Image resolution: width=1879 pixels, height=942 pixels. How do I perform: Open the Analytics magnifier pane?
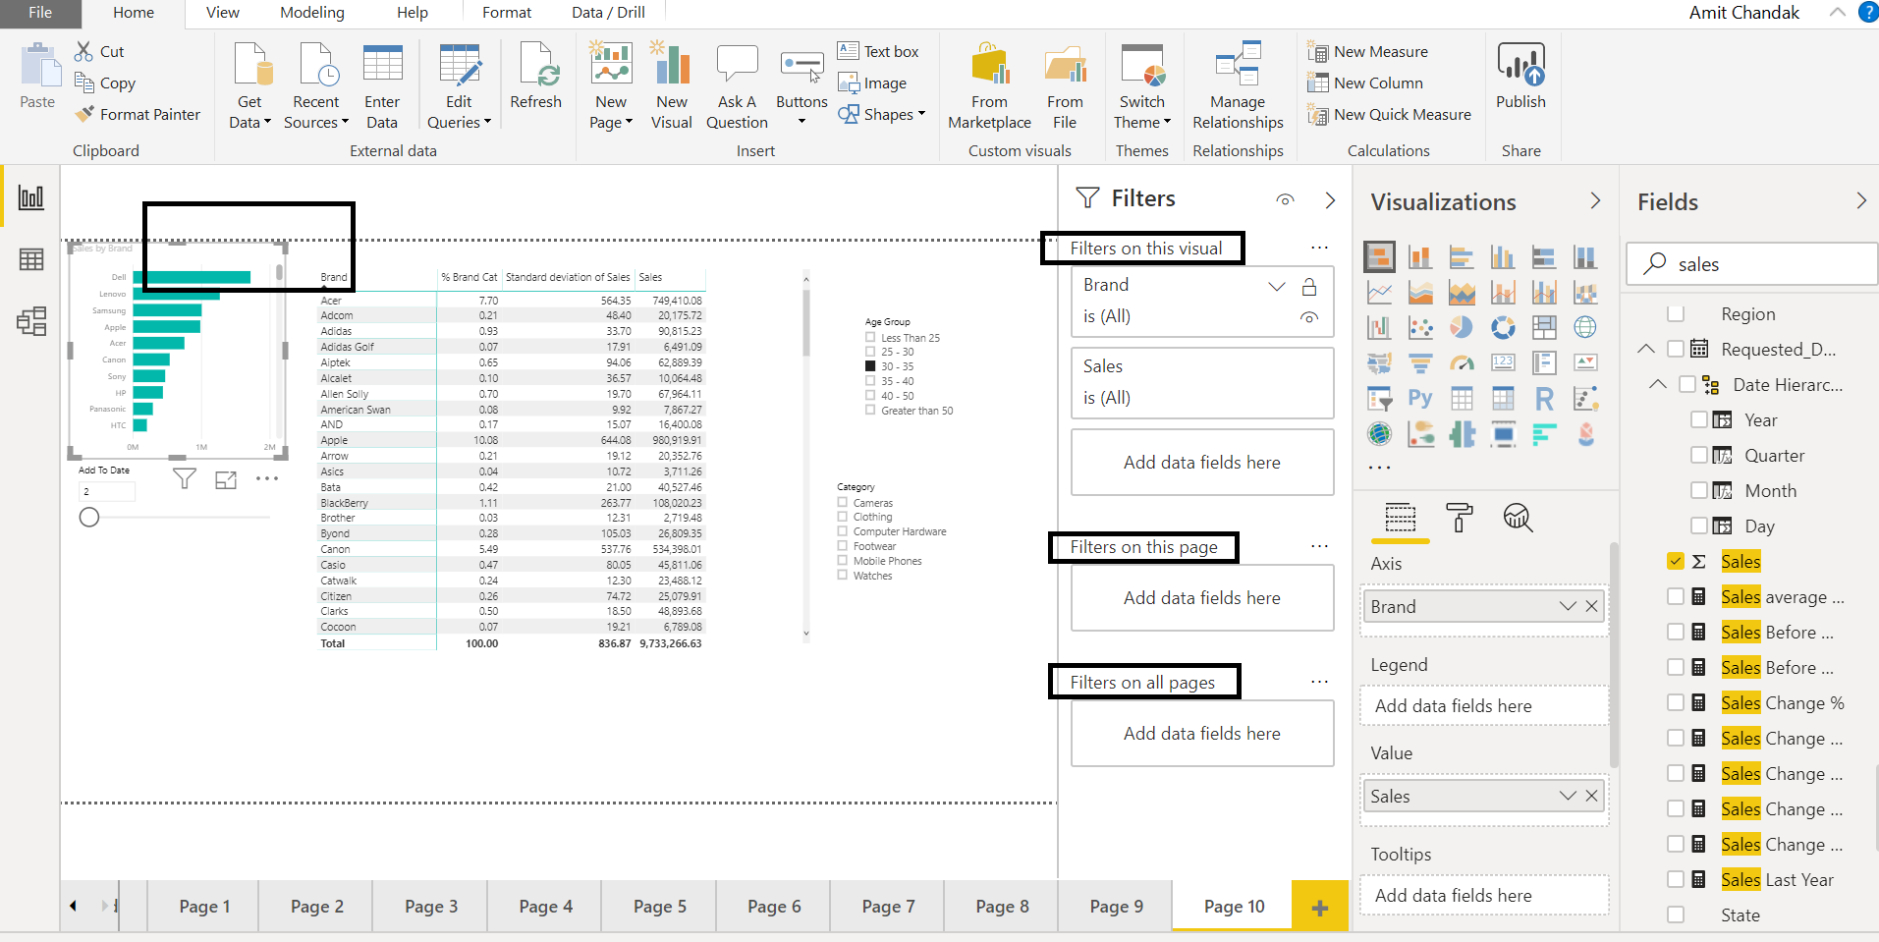point(1518,517)
